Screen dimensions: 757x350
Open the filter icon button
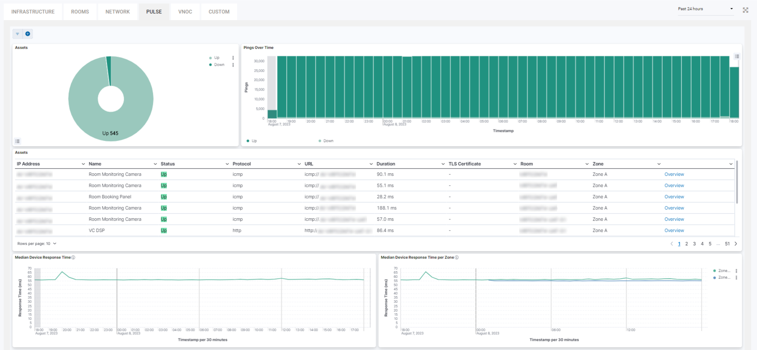(17, 34)
